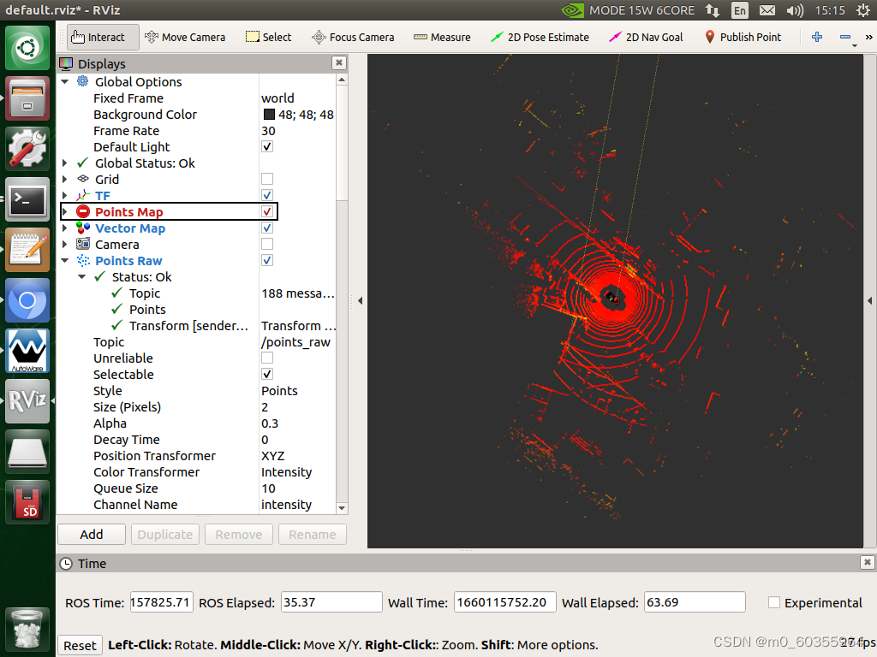Open the toolbar overflow chevron
The width and height of the screenshot is (877, 657).
[868, 38]
